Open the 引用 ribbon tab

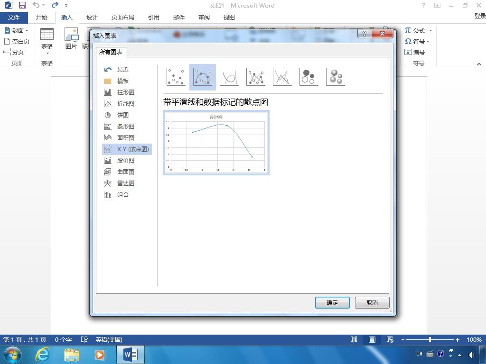coord(153,18)
